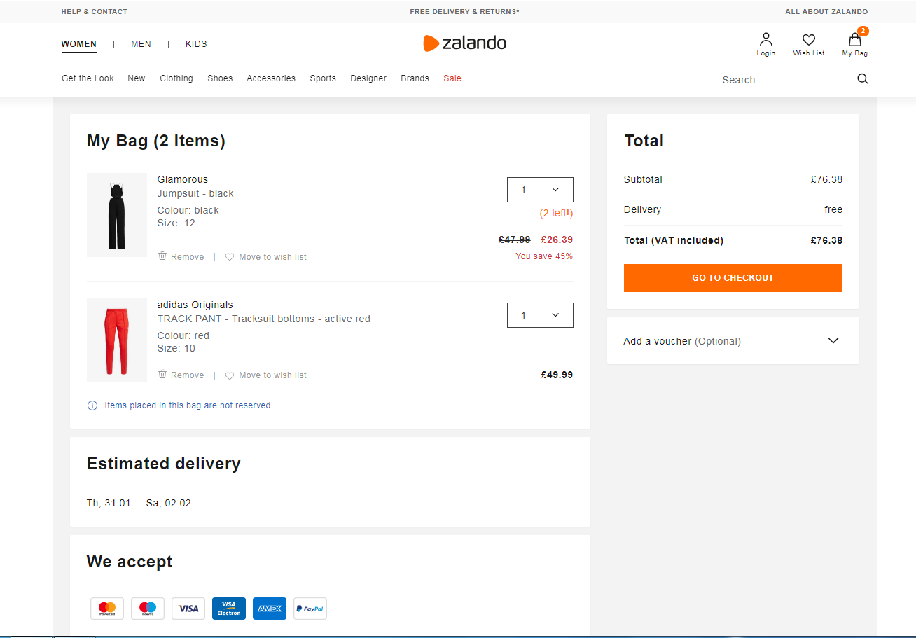
Task: Click the Subtotal £76.38 amount
Action: (826, 179)
